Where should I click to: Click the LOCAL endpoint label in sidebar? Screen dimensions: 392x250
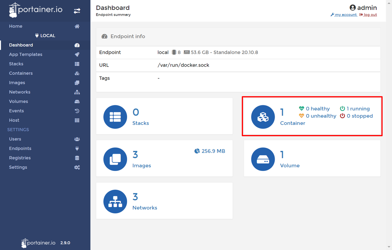click(45, 36)
